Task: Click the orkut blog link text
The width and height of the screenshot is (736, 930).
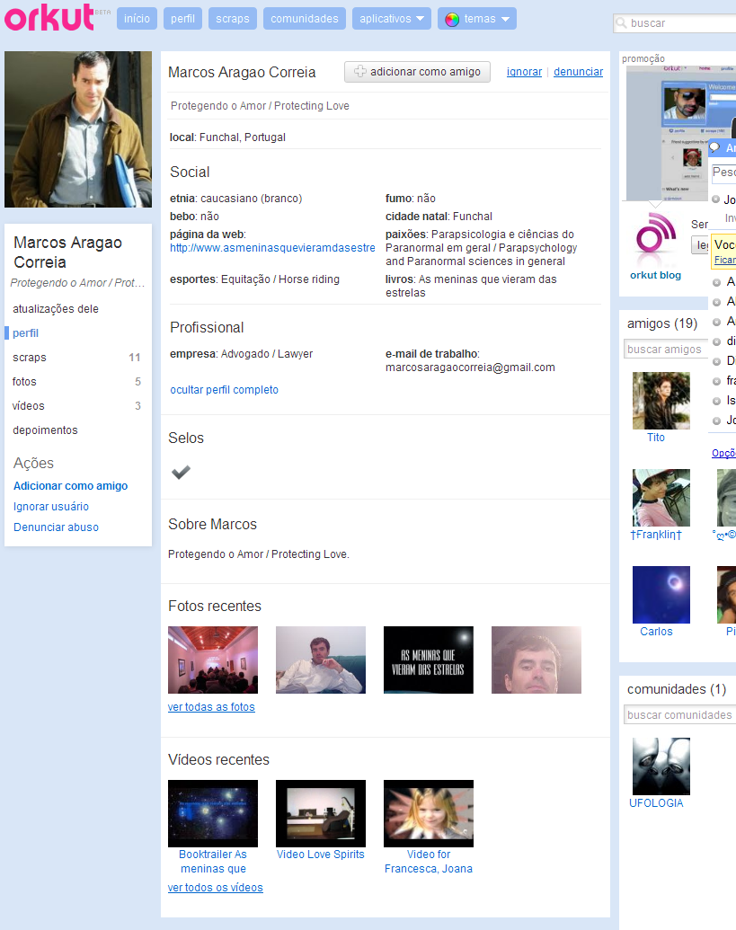Action: pos(655,275)
